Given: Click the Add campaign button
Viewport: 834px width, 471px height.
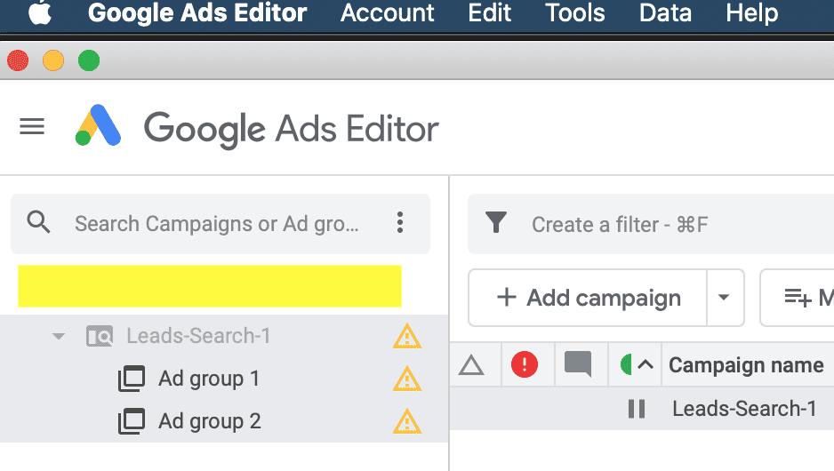Looking at the screenshot, I should point(588,298).
